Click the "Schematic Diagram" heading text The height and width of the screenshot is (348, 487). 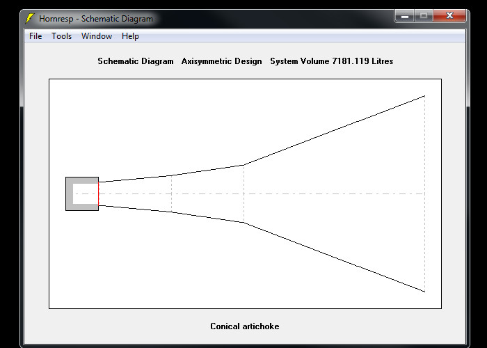[x=136, y=61]
